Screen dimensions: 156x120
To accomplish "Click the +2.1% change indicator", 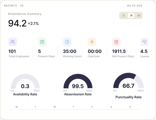I will tap(33, 24).
